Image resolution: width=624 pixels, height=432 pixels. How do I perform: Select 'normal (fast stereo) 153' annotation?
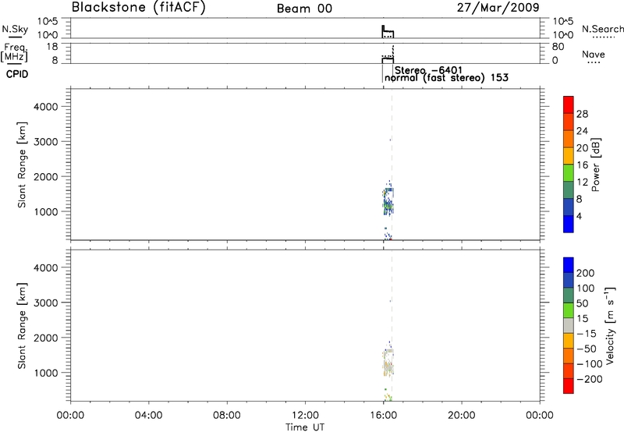[446, 77]
